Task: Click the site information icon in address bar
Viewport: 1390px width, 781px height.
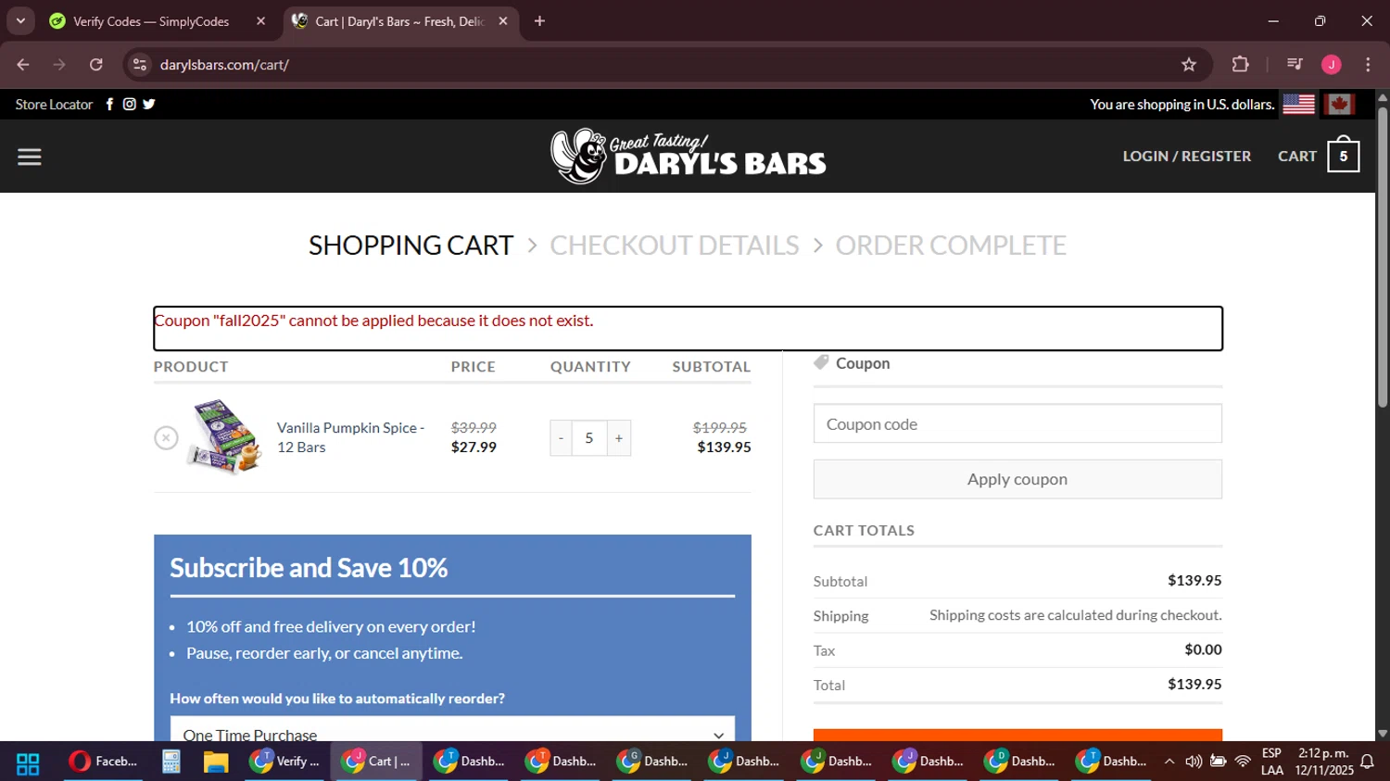Action: (140, 64)
